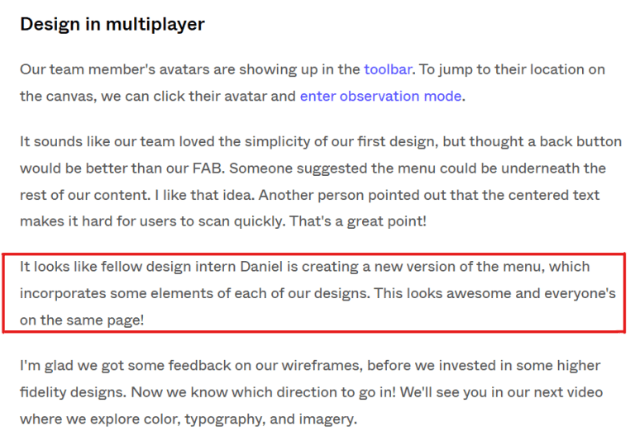Click the "Design in multiplayer" heading
Image resolution: width=635 pixels, height=441 pixels.
(x=112, y=24)
